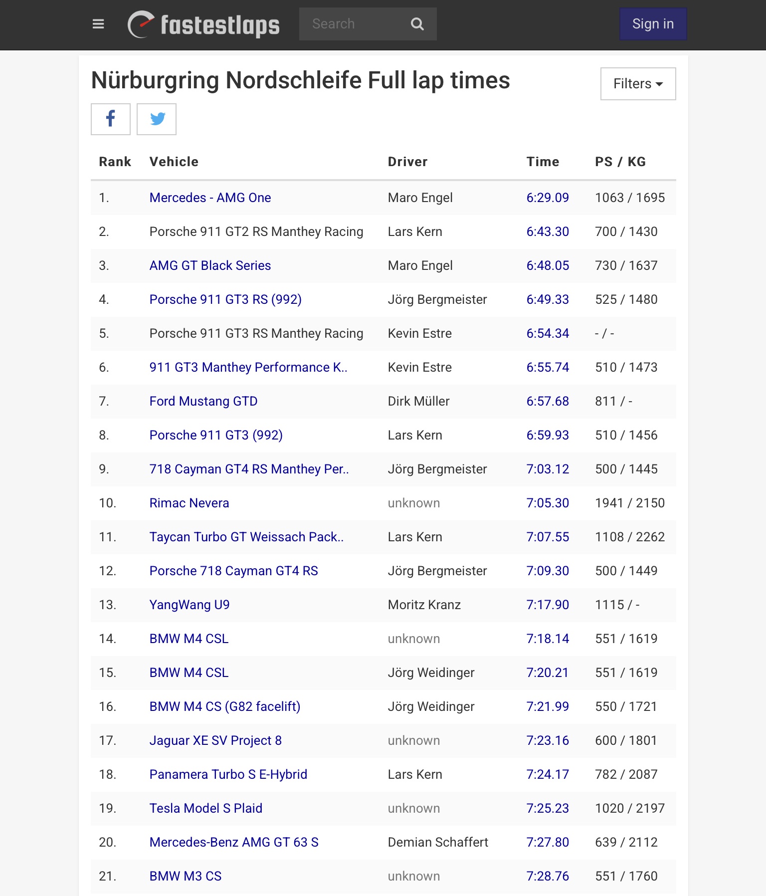Click the 6:29.09 lap time link
Viewport: 766px width, 896px height.
(548, 198)
